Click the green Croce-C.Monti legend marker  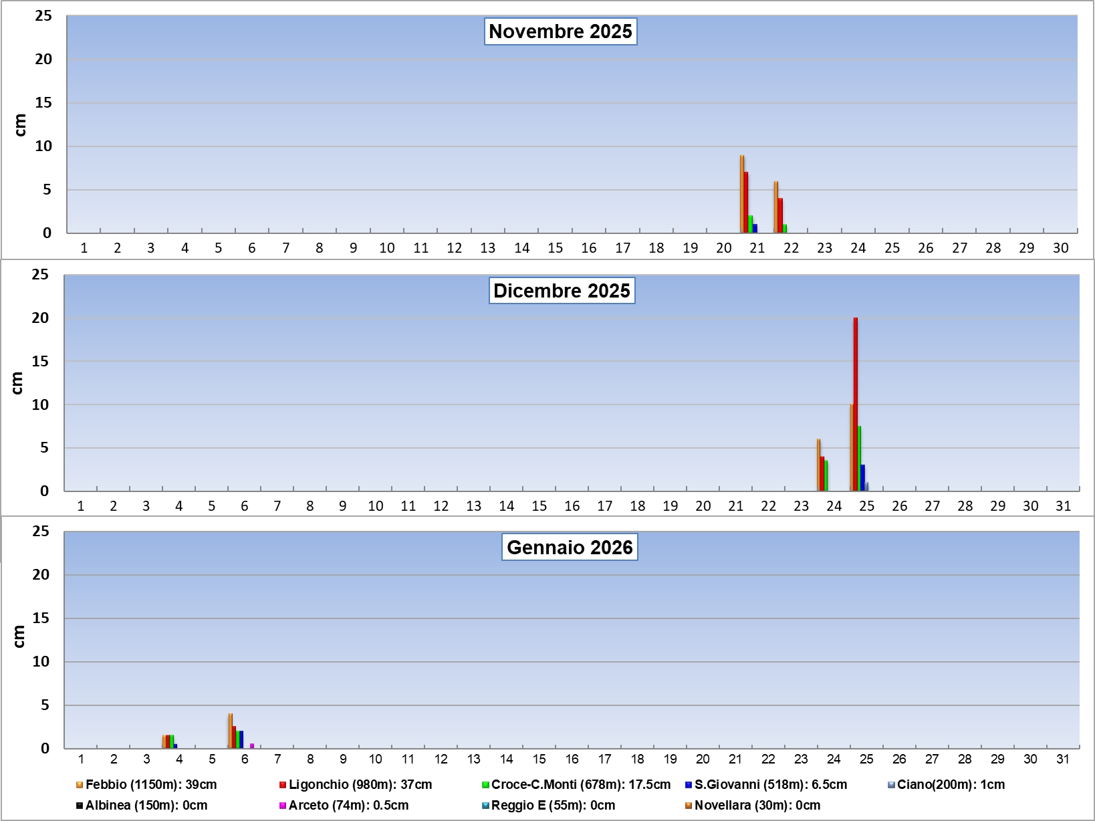485,785
